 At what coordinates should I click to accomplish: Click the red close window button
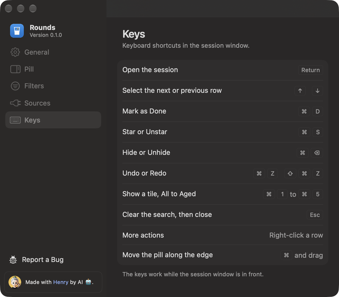click(x=8, y=8)
